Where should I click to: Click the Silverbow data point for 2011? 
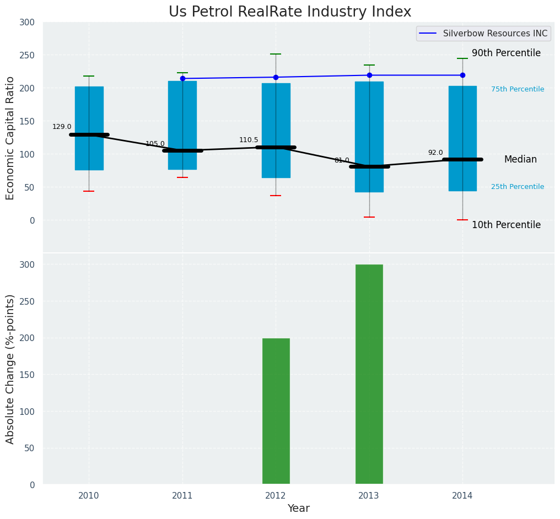[182, 79]
